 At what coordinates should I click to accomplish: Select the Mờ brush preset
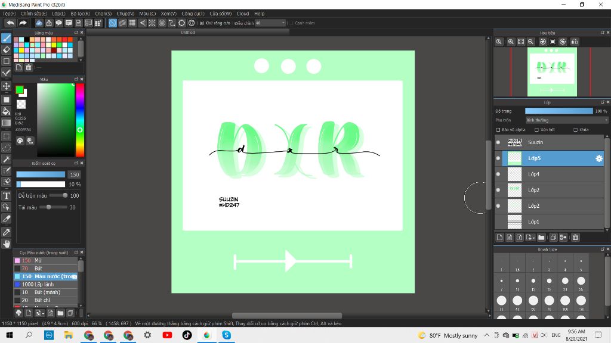[45, 261]
